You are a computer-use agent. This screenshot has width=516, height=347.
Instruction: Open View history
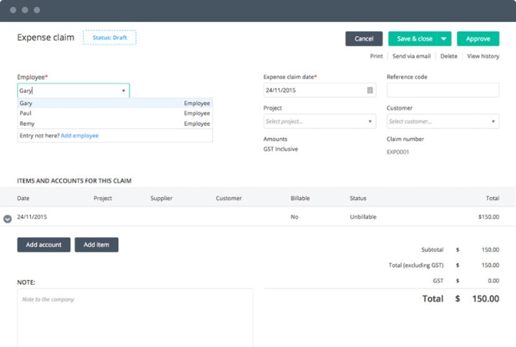pos(483,56)
